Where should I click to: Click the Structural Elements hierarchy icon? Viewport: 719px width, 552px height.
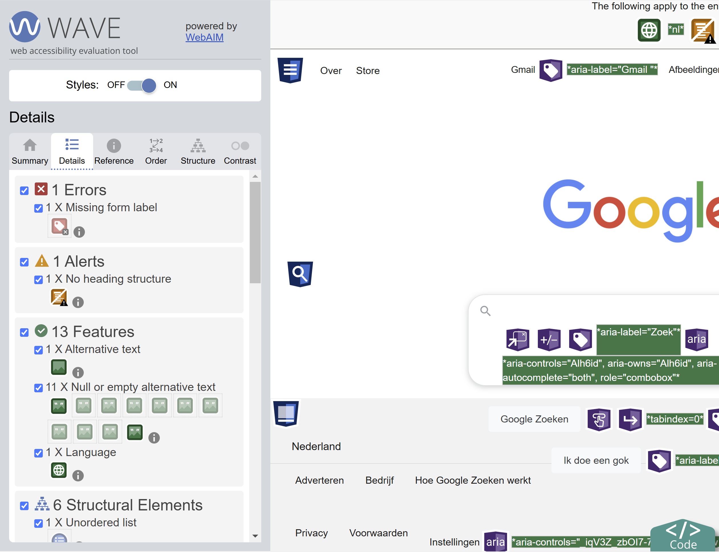[42, 504]
